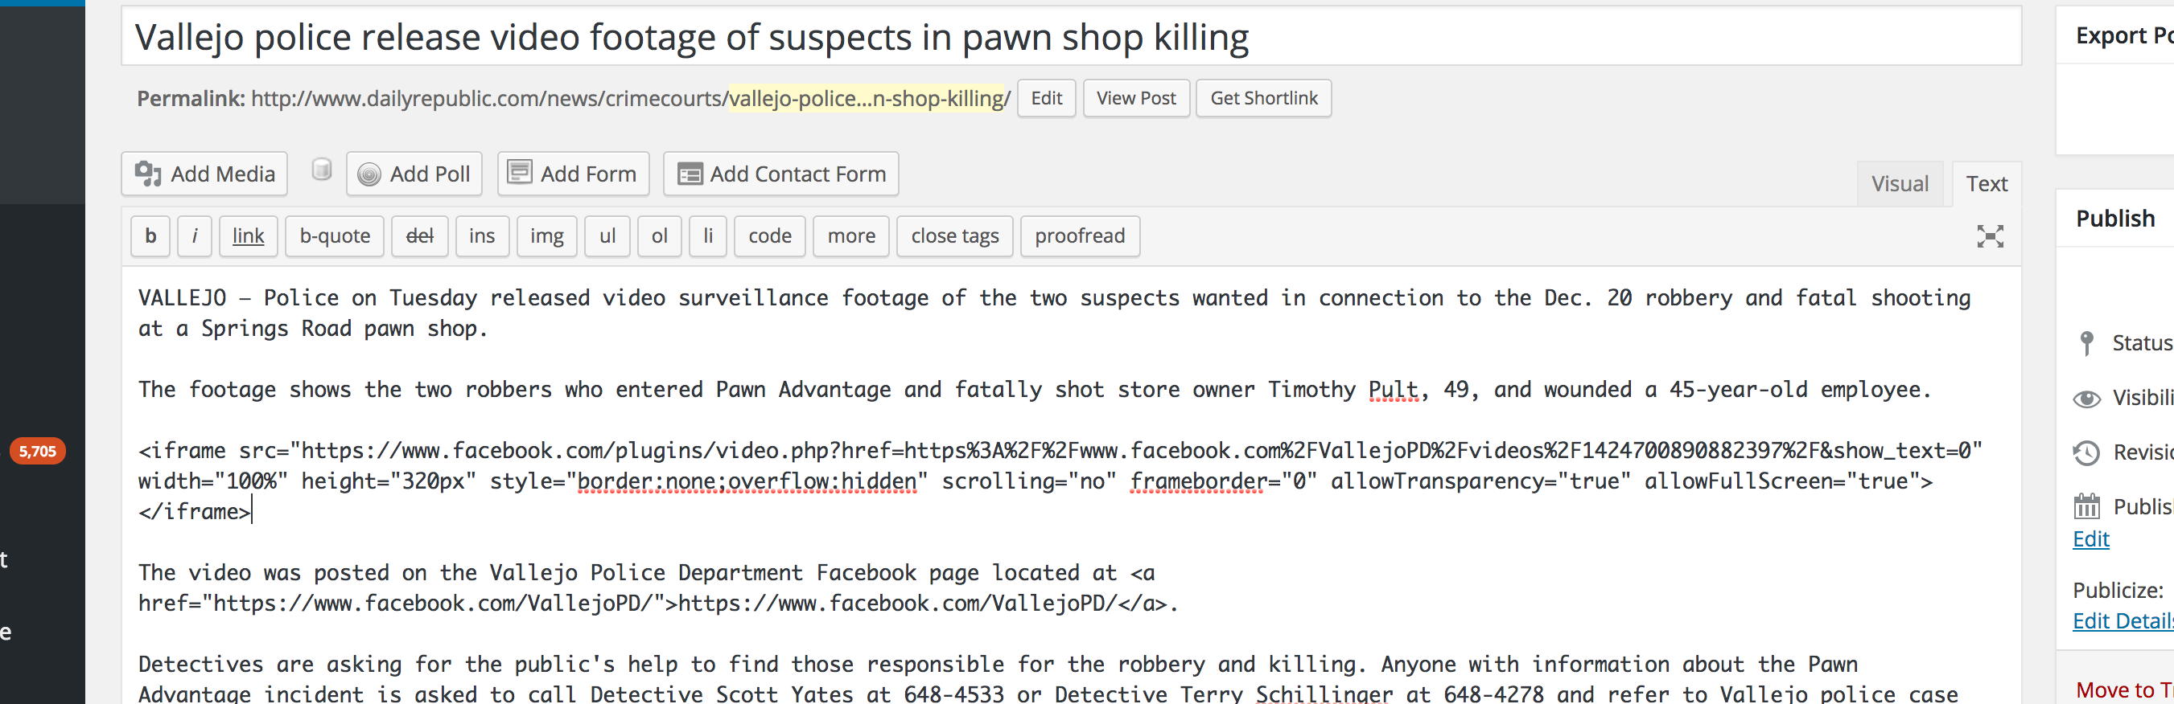The image size is (2174, 704).
Task: Click the small database icon beside Add Media
Action: [321, 170]
